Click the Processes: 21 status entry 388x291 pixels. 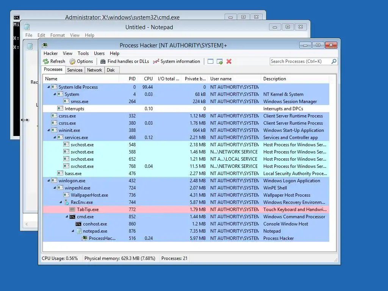(174, 258)
